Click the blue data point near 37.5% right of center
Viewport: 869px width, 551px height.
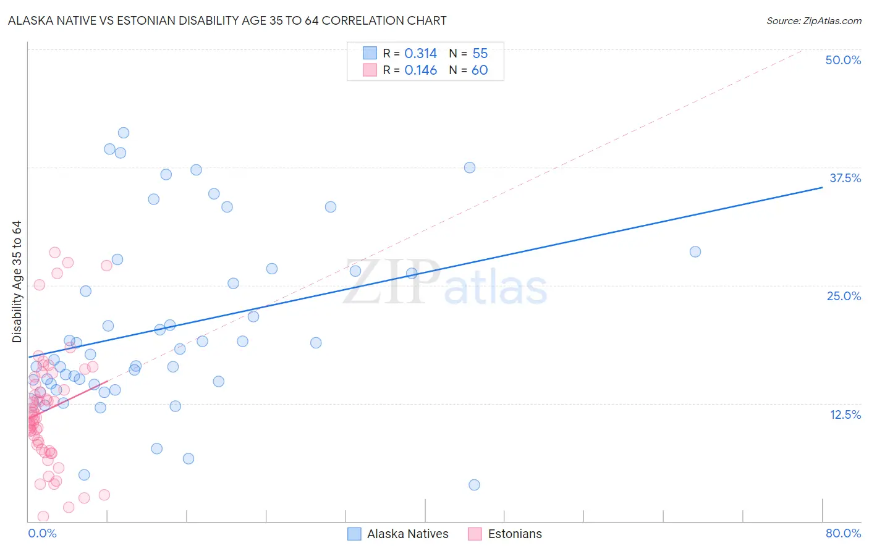point(470,167)
